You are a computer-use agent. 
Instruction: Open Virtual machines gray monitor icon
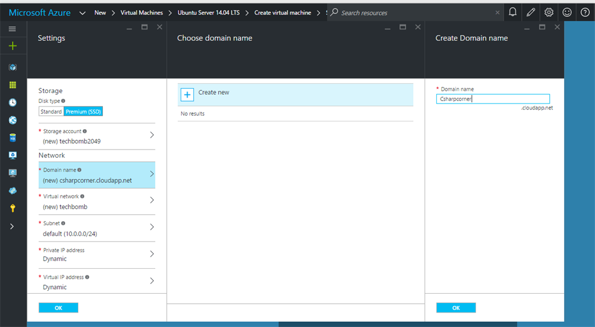(13, 173)
